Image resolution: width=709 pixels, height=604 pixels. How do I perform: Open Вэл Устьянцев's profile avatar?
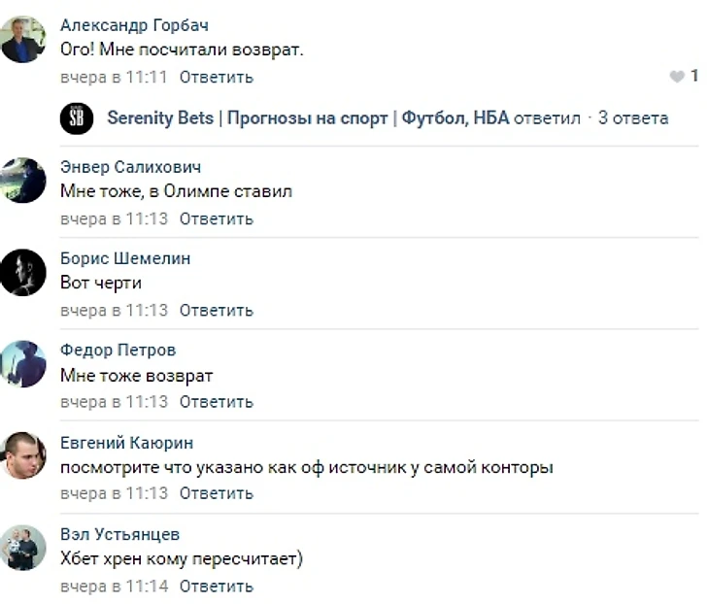(x=23, y=548)
